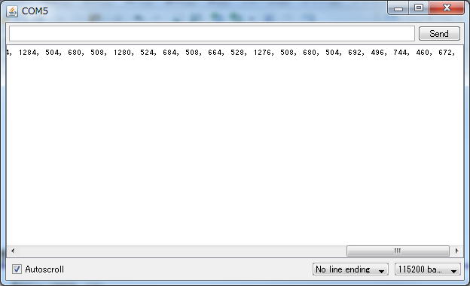Click the arrow on the No line ending combo box

pos(381,271)
